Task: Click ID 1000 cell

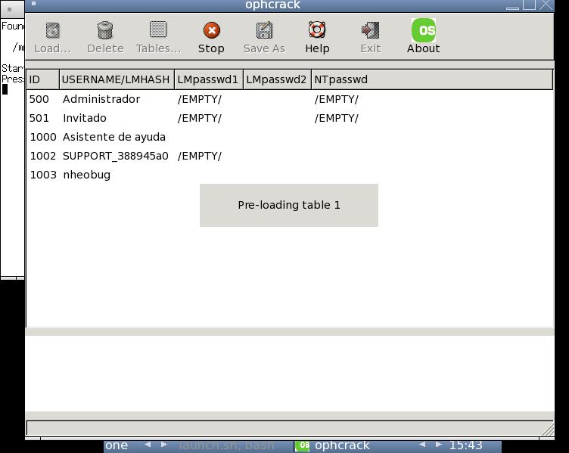Action: click(43, 137)
